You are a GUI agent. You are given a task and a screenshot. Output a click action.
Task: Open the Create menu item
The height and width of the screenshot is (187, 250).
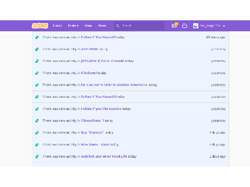coord(57,25)
